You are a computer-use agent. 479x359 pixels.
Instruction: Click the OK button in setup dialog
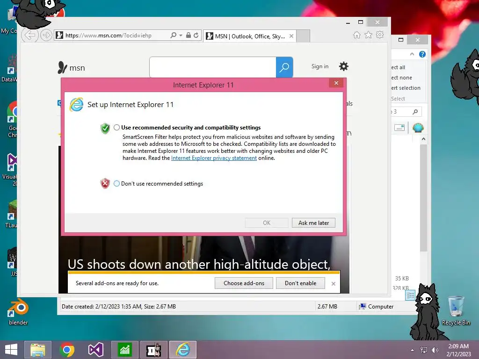tap(266, 223)
